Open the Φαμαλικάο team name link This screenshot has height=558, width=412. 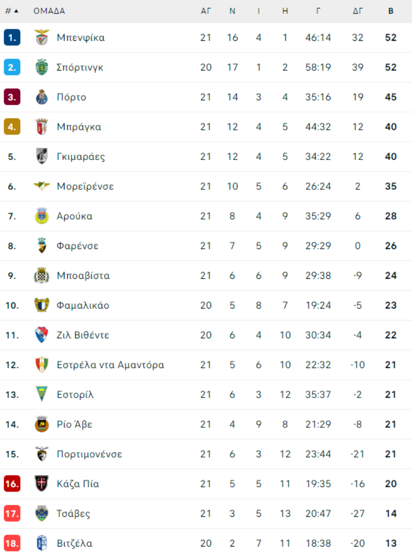(83, 305)
